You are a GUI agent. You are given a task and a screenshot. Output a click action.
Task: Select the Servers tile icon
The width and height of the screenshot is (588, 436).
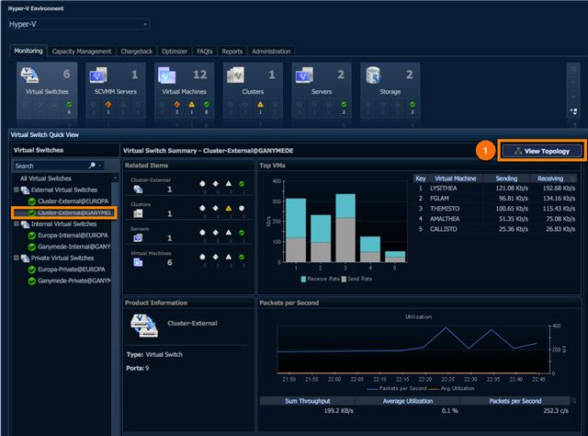pos(304,75)
